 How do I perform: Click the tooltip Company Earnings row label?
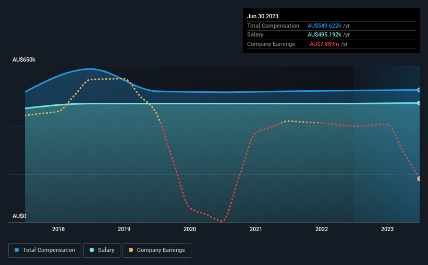tap(271, 44)
